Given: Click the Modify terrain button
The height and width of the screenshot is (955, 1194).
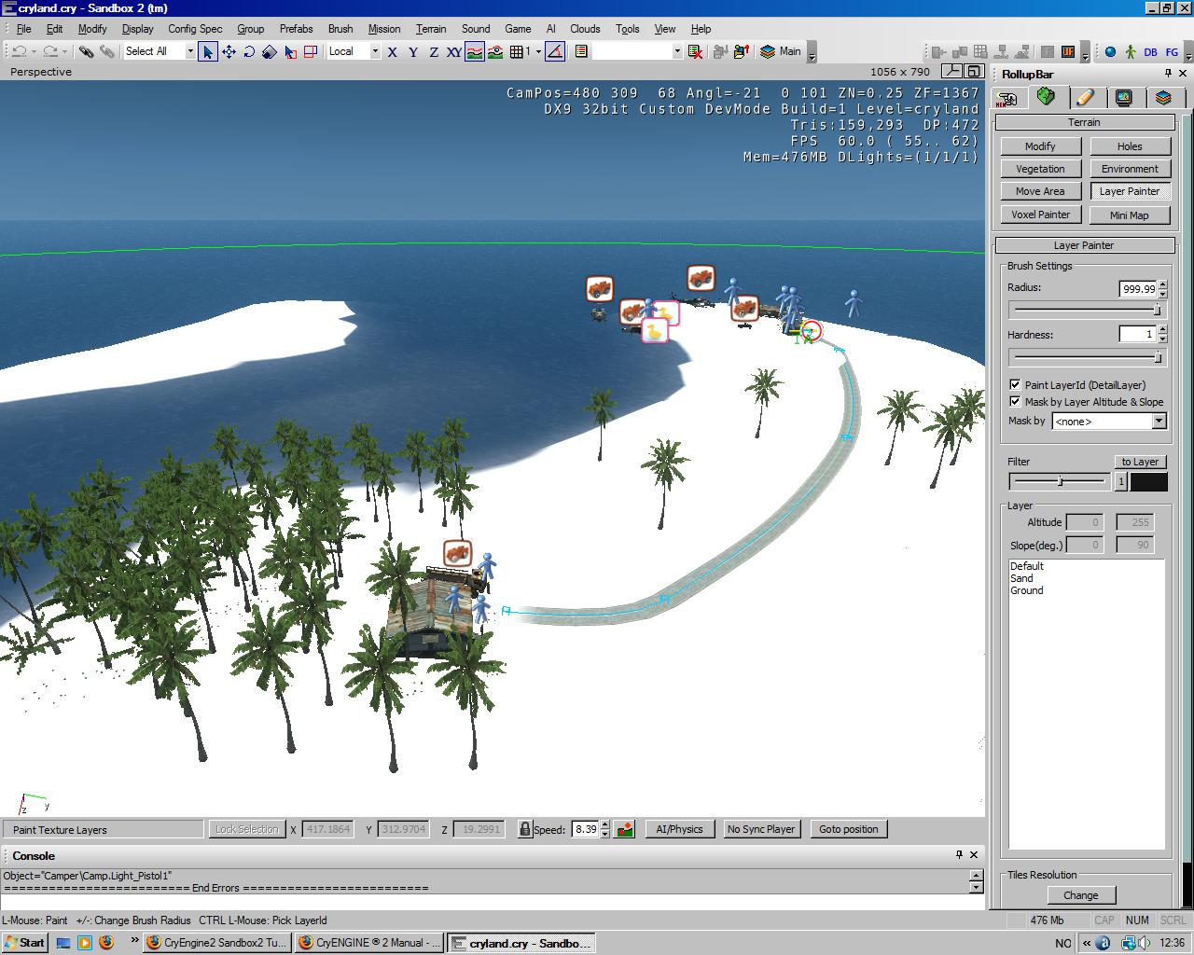Looking at the screenshot, I should click(1040, 146).
